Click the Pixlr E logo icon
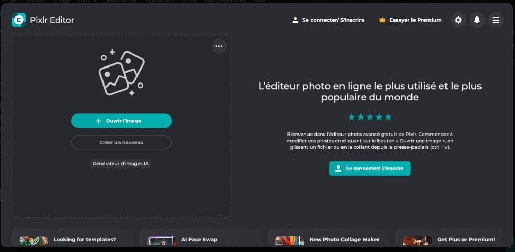Screen dimensions: 515x252 pos(19,20)
